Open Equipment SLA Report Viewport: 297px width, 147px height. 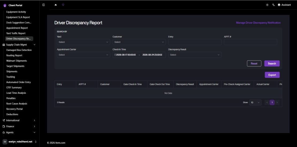click(x=18, y=17)
